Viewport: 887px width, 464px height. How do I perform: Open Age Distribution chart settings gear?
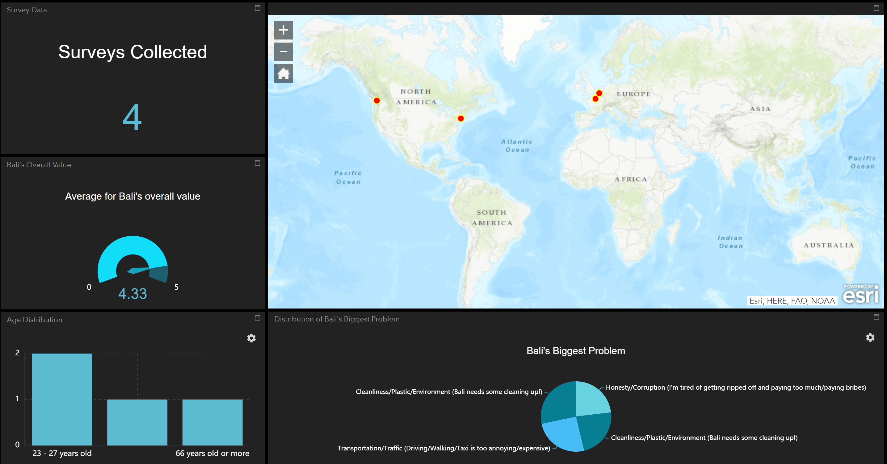click(251, 338)
